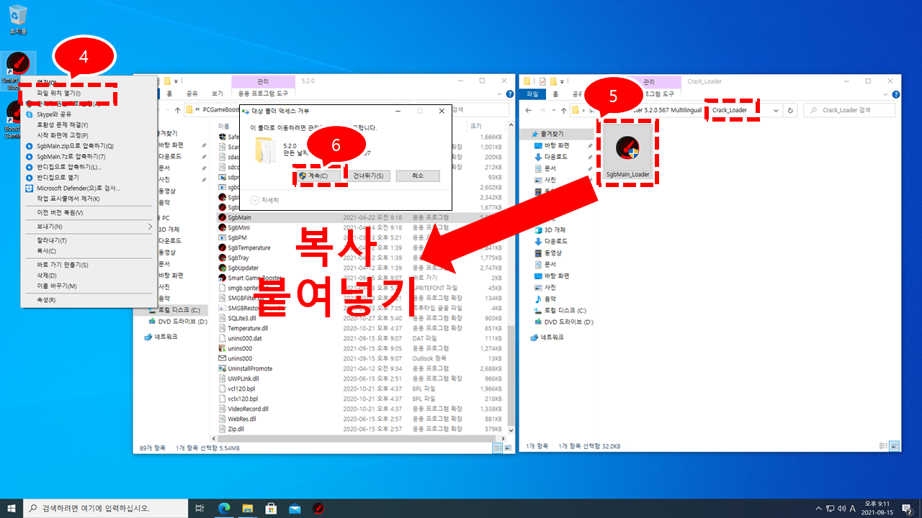Open Microsoft Store from taskbar
Screen dimensions: 922x518
pos(272,508)
